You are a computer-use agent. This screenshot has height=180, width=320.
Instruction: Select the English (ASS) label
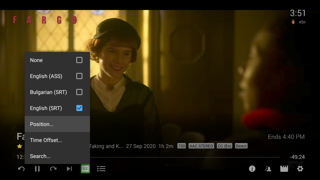click(x=46, y=76)
